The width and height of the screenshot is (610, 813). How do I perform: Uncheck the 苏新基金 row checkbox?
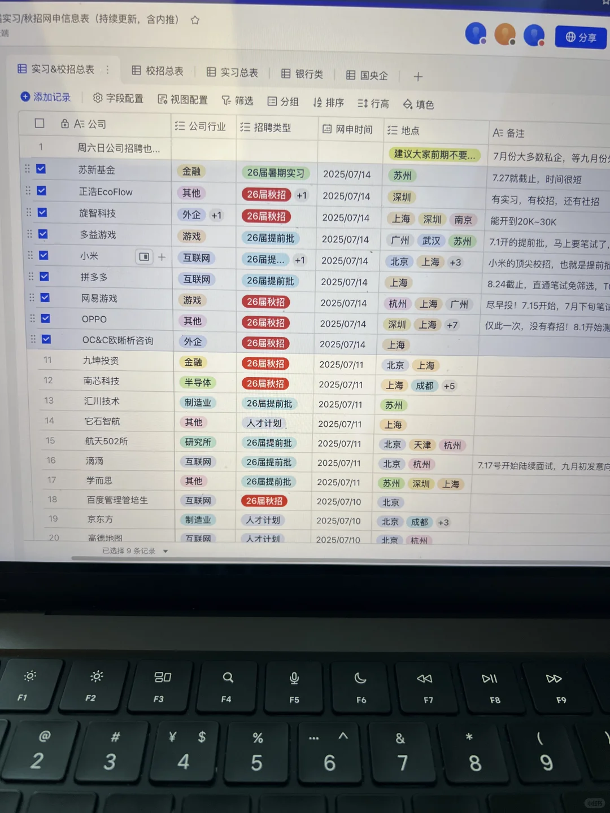pyautogui.click(x=41, y=169)
